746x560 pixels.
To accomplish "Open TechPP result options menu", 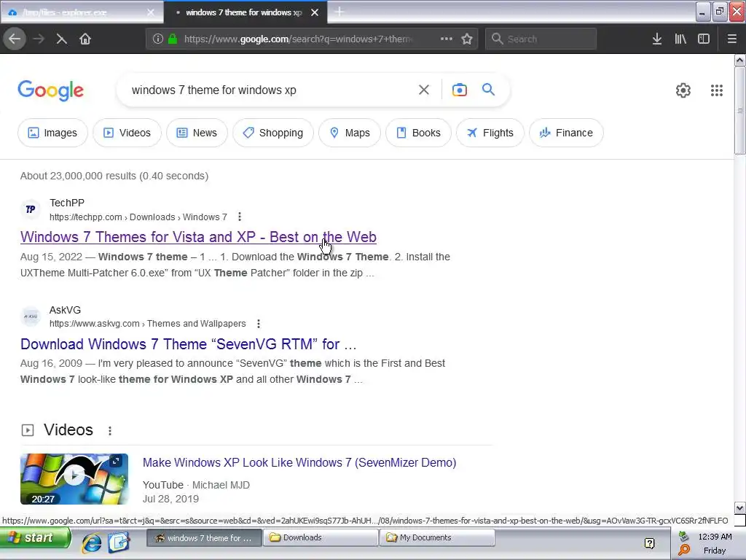I will (239, 217).
